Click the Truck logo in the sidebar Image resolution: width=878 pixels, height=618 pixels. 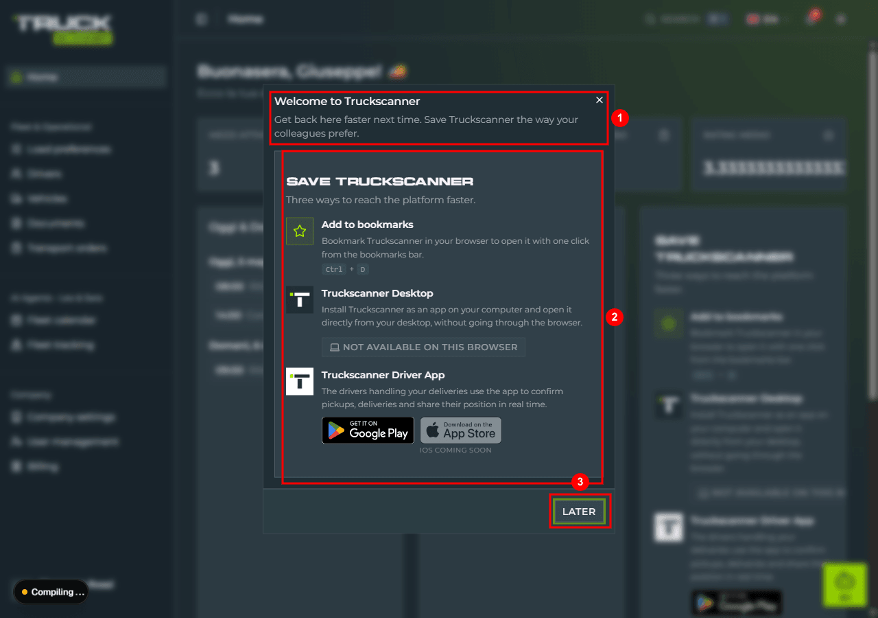[63, 30]
